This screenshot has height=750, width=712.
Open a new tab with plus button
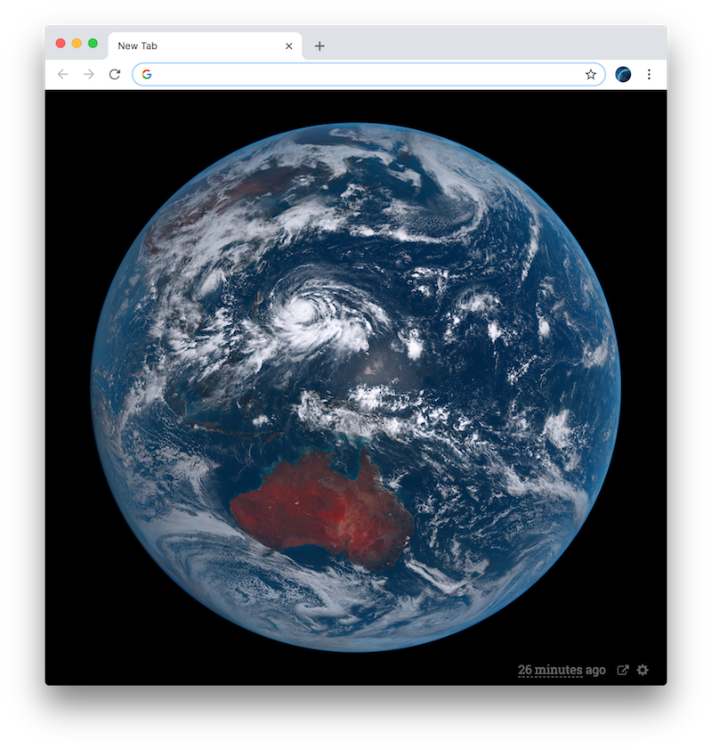[320, 46]
